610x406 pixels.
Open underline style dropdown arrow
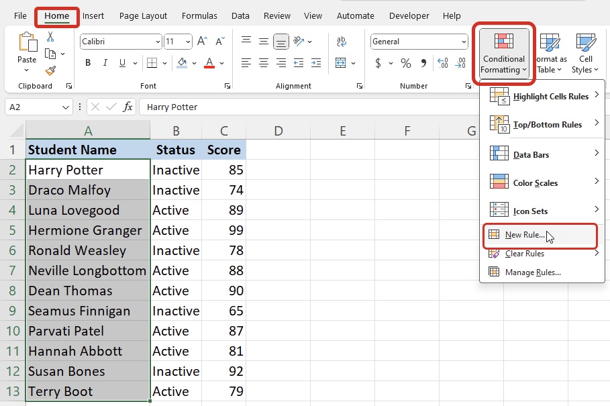tap(135, 63)
